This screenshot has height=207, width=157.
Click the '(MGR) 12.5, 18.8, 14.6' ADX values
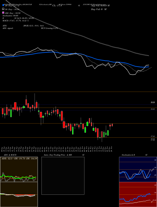point(33,26)
